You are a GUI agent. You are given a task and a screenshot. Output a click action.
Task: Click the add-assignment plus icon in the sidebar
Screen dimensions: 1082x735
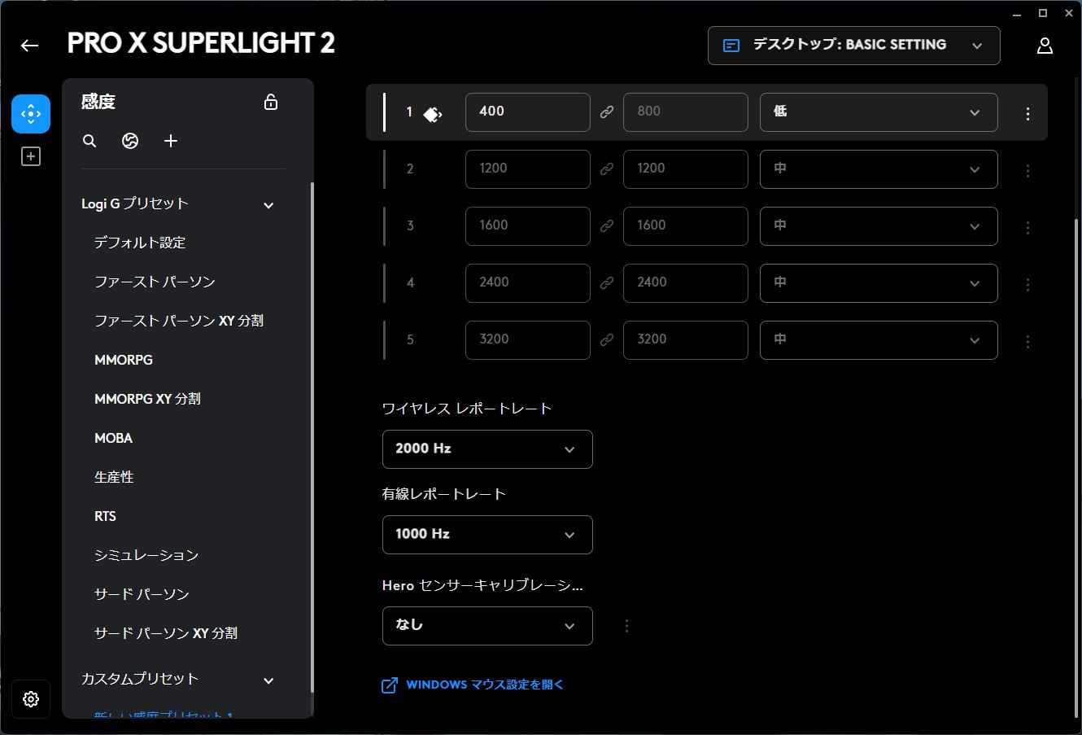(x=31, y=156)
